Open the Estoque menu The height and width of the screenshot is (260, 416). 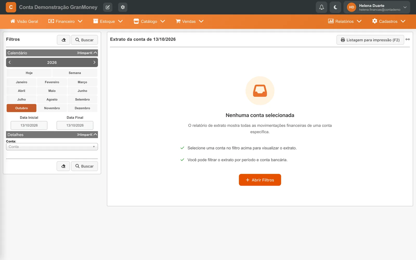(108, 21)
